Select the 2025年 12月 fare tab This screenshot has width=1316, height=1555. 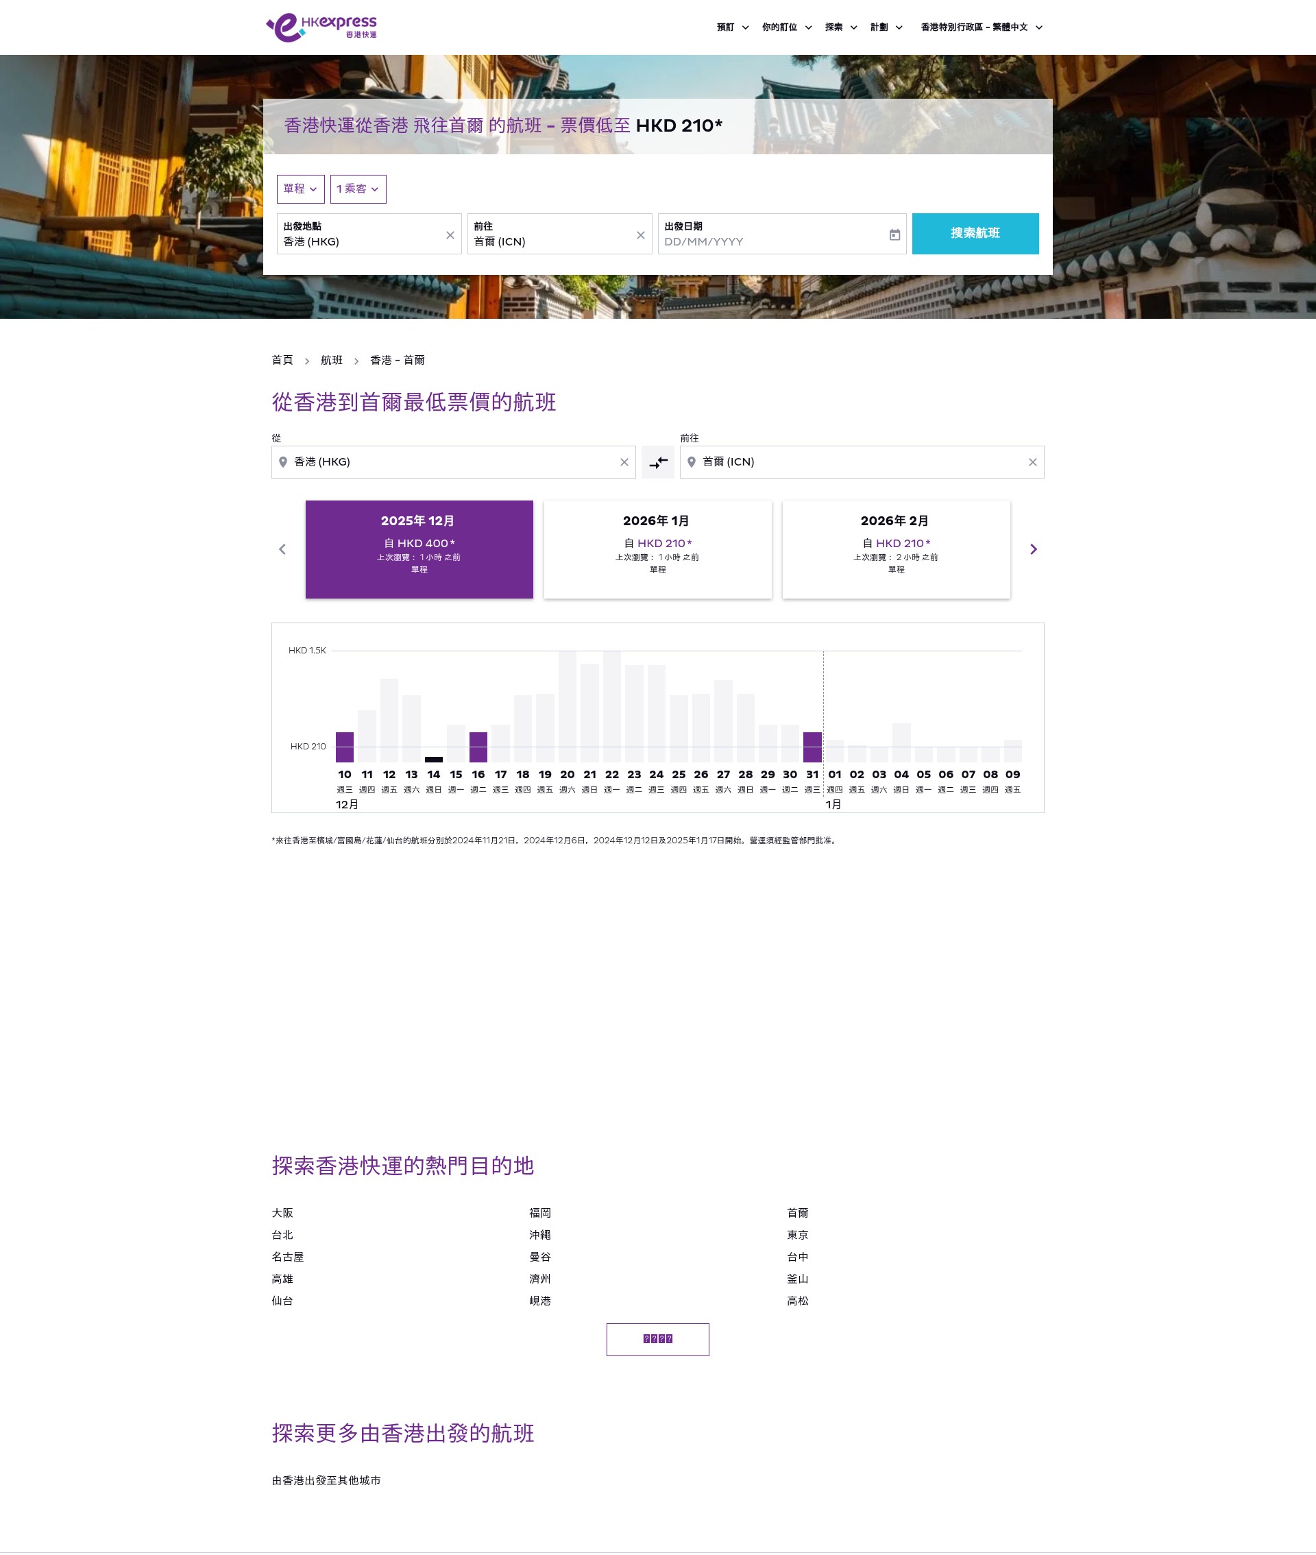click(419, 549)
